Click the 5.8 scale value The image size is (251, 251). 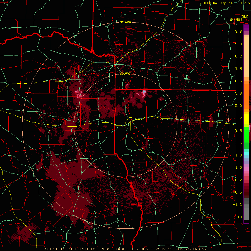coord(238,93)
